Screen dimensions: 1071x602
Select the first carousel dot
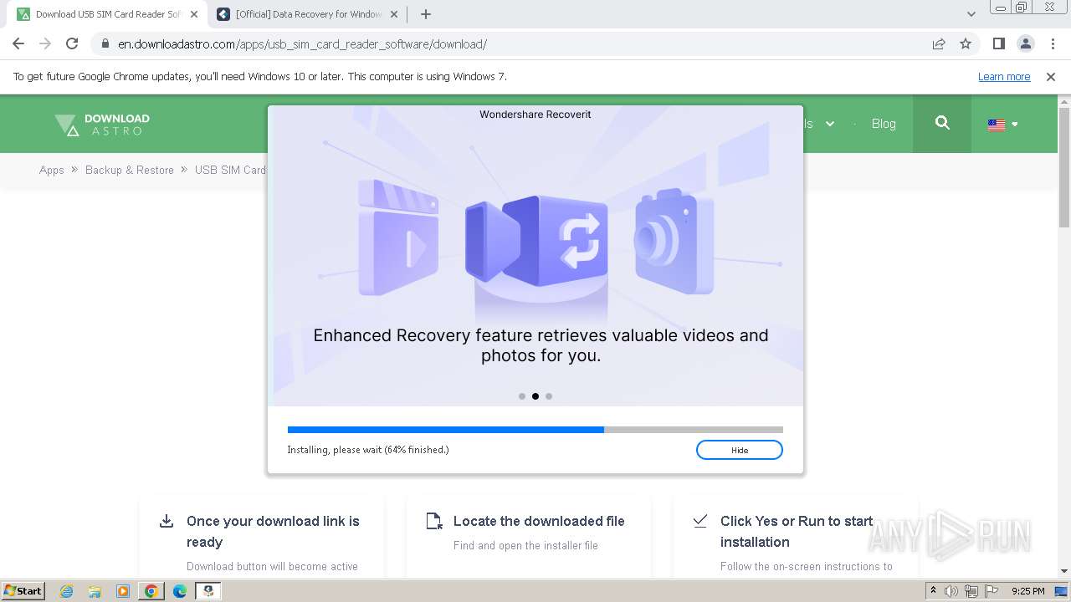tap(522, 396)
